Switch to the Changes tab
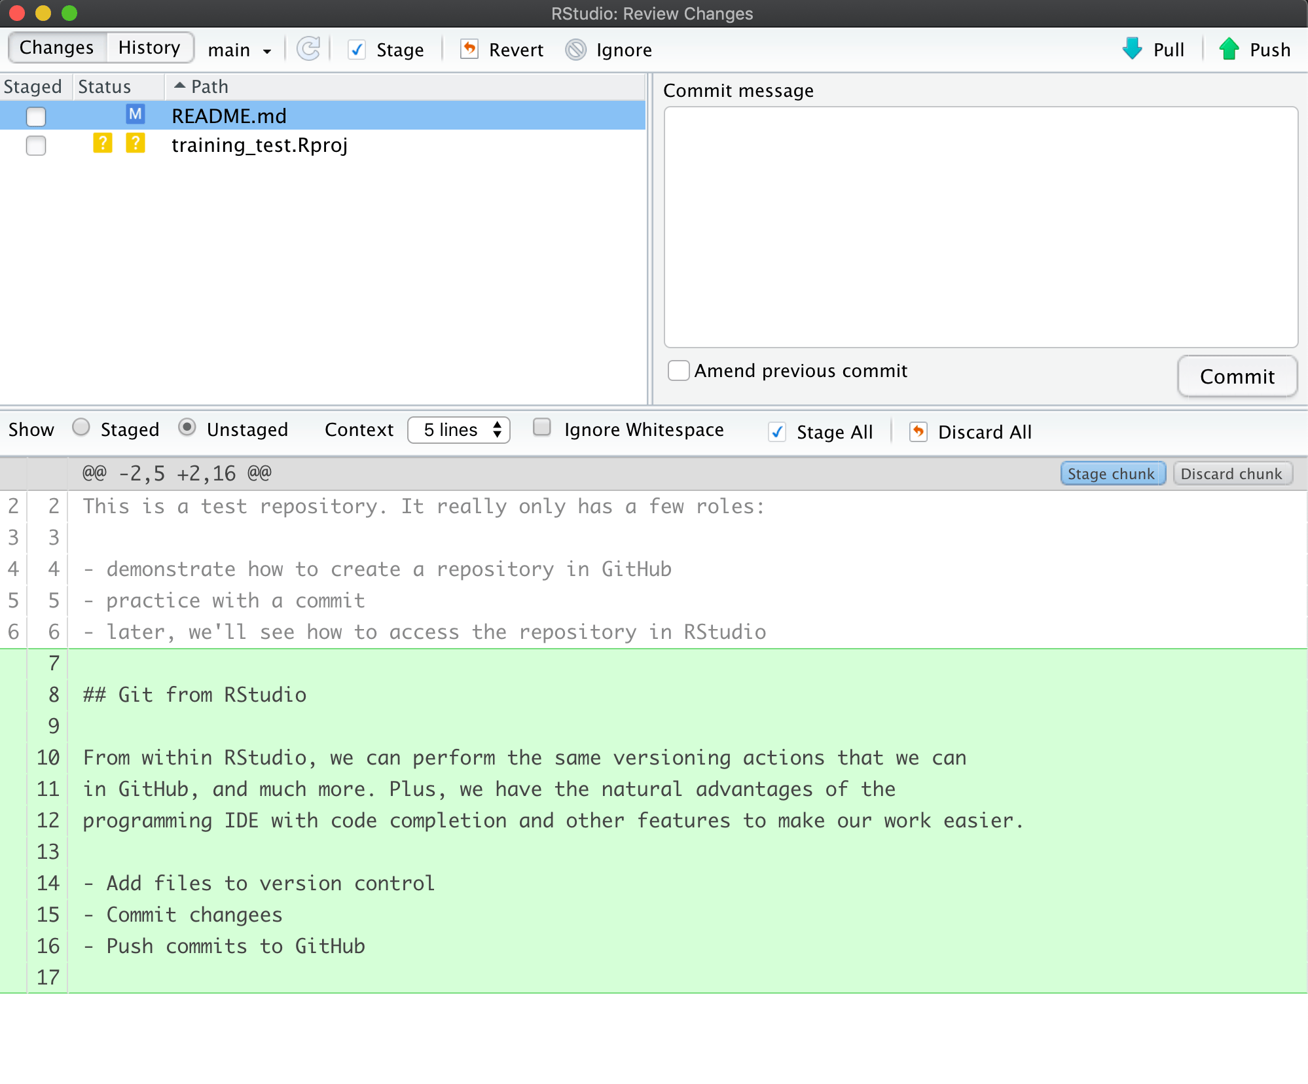The height and width of the screenshot is (1084, 1308). 57,48
